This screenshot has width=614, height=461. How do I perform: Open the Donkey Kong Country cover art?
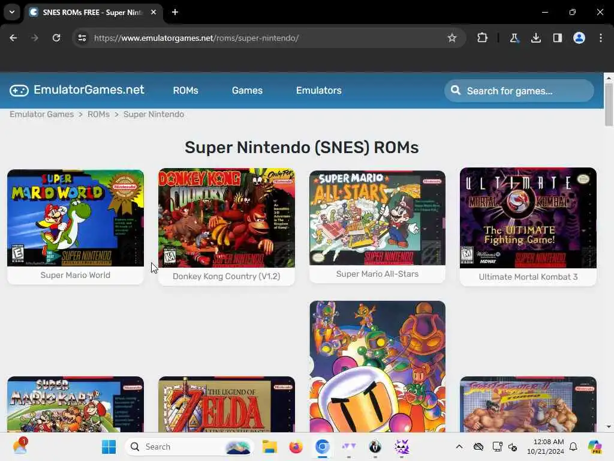[226, 218]
